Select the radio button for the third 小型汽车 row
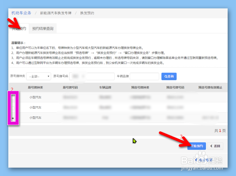The width and height of the screenshot is (236, 176). coord(13,118)
